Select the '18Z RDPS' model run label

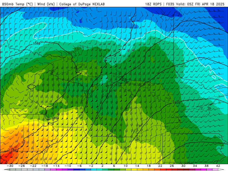[153, 4]
